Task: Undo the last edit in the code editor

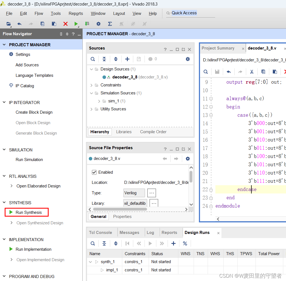Action: tap(229, 72)
